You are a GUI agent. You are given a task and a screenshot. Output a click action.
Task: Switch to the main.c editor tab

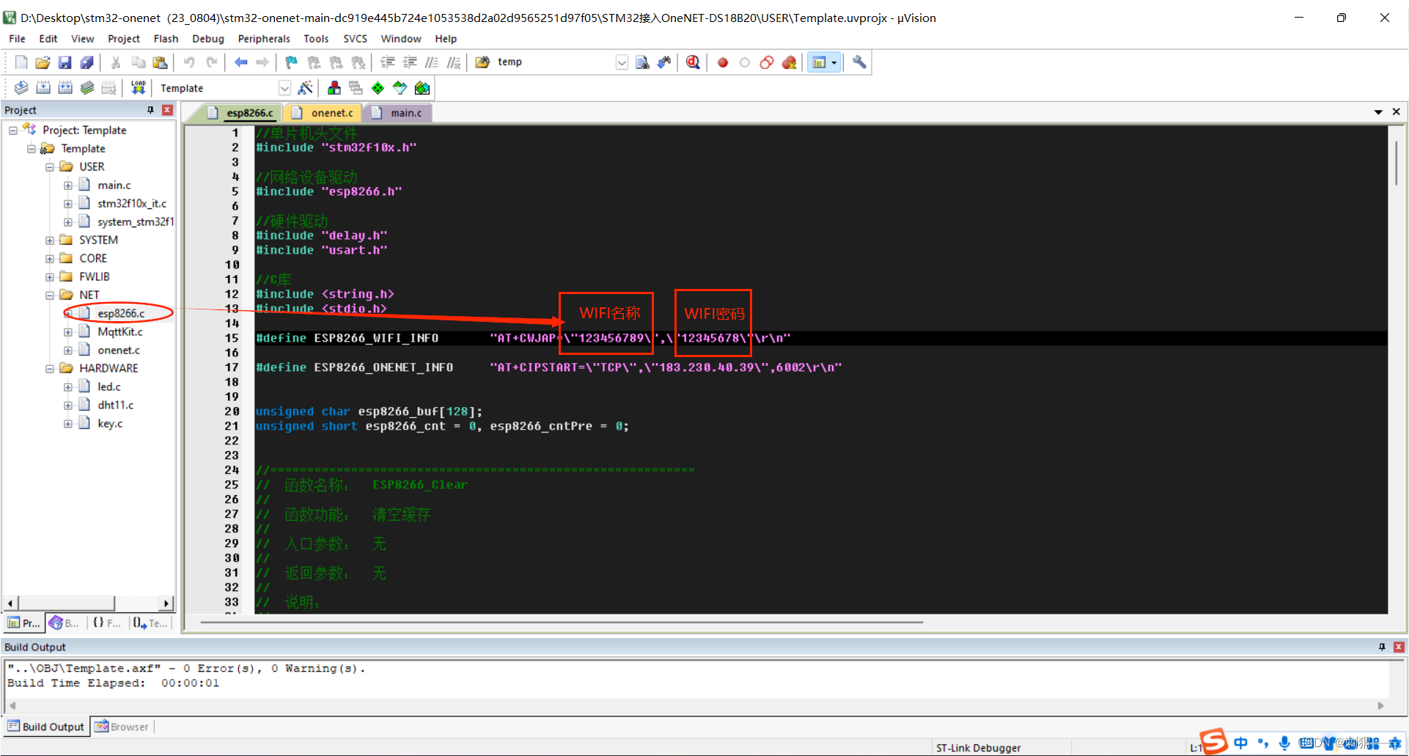pyautogui.click(x=399, y=113)
